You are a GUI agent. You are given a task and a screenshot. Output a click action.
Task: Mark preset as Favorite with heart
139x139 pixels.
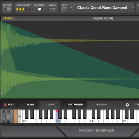tap(39, 9)
